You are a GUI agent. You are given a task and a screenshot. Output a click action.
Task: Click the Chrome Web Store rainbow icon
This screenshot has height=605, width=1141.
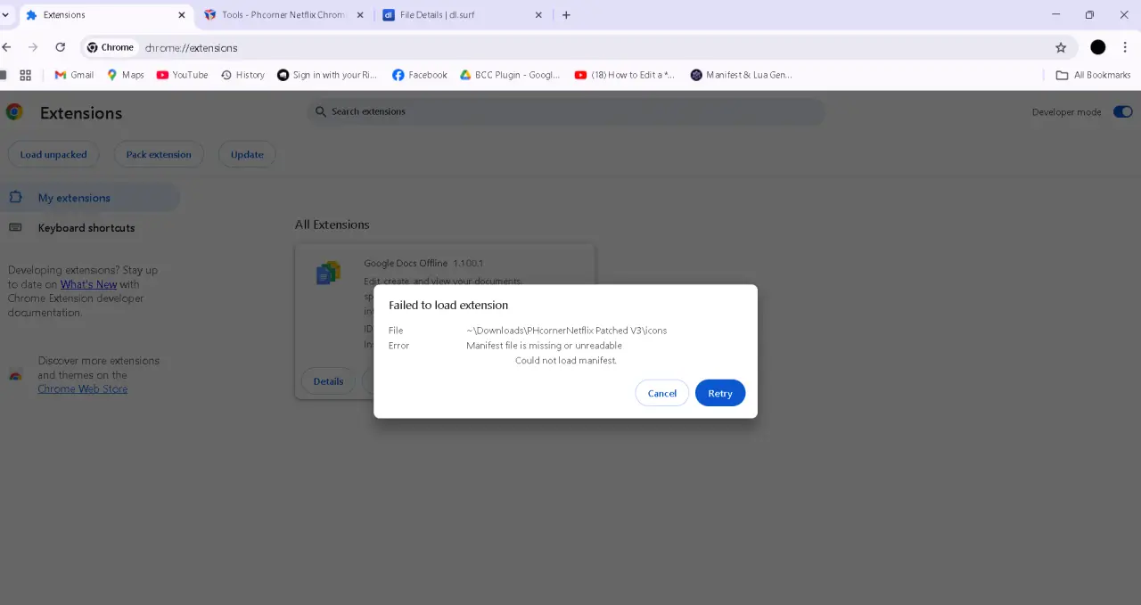pyautogui.click(x=15, y=375)
